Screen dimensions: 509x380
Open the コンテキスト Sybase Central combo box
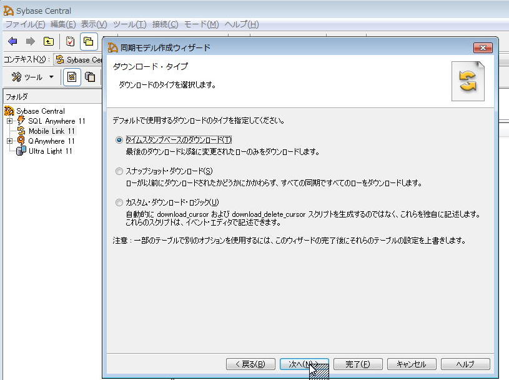(x=79, y=60)
